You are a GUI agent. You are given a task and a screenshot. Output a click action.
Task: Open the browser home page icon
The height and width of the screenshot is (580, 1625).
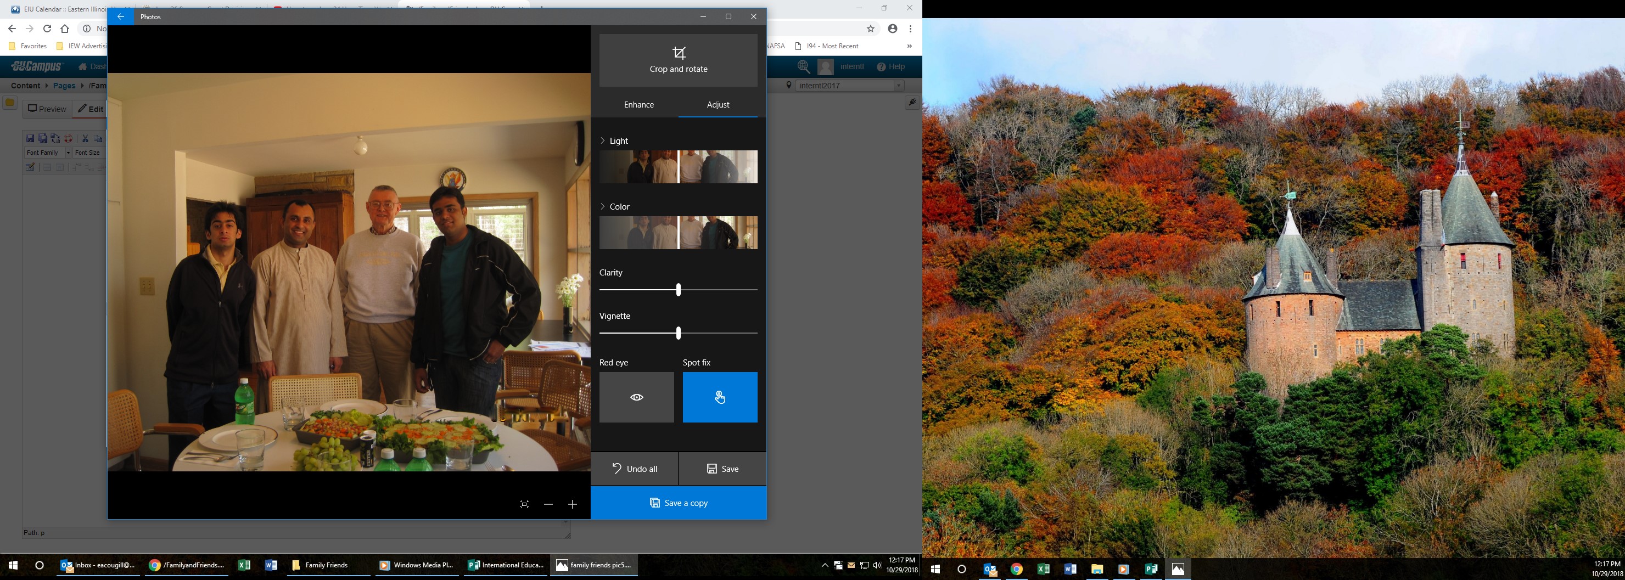tap(64, 29)
